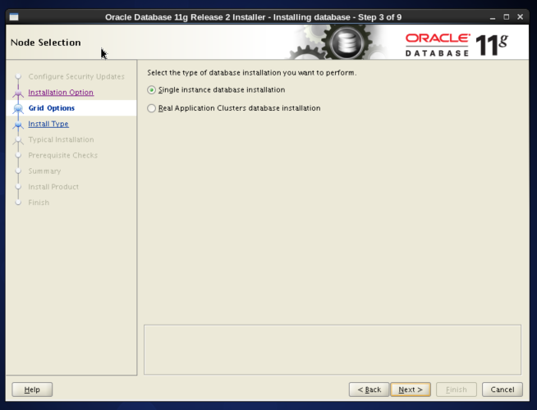The width and height of the screenshot is (537, 410).
Task: Click the Grid Options step node icon
Action: 18,108
